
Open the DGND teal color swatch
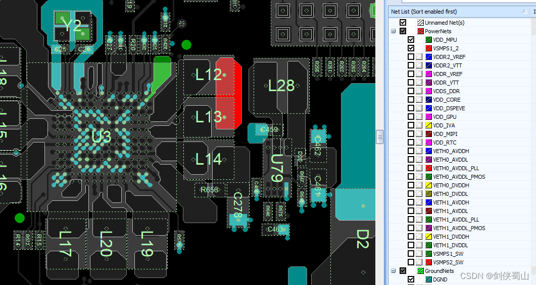(x=429, y=279)
